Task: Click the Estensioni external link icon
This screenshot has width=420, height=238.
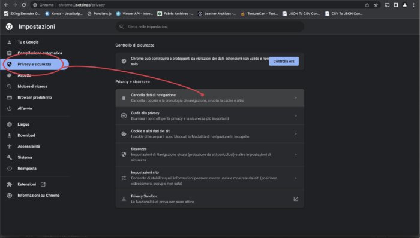Action: tap(43, 184)
